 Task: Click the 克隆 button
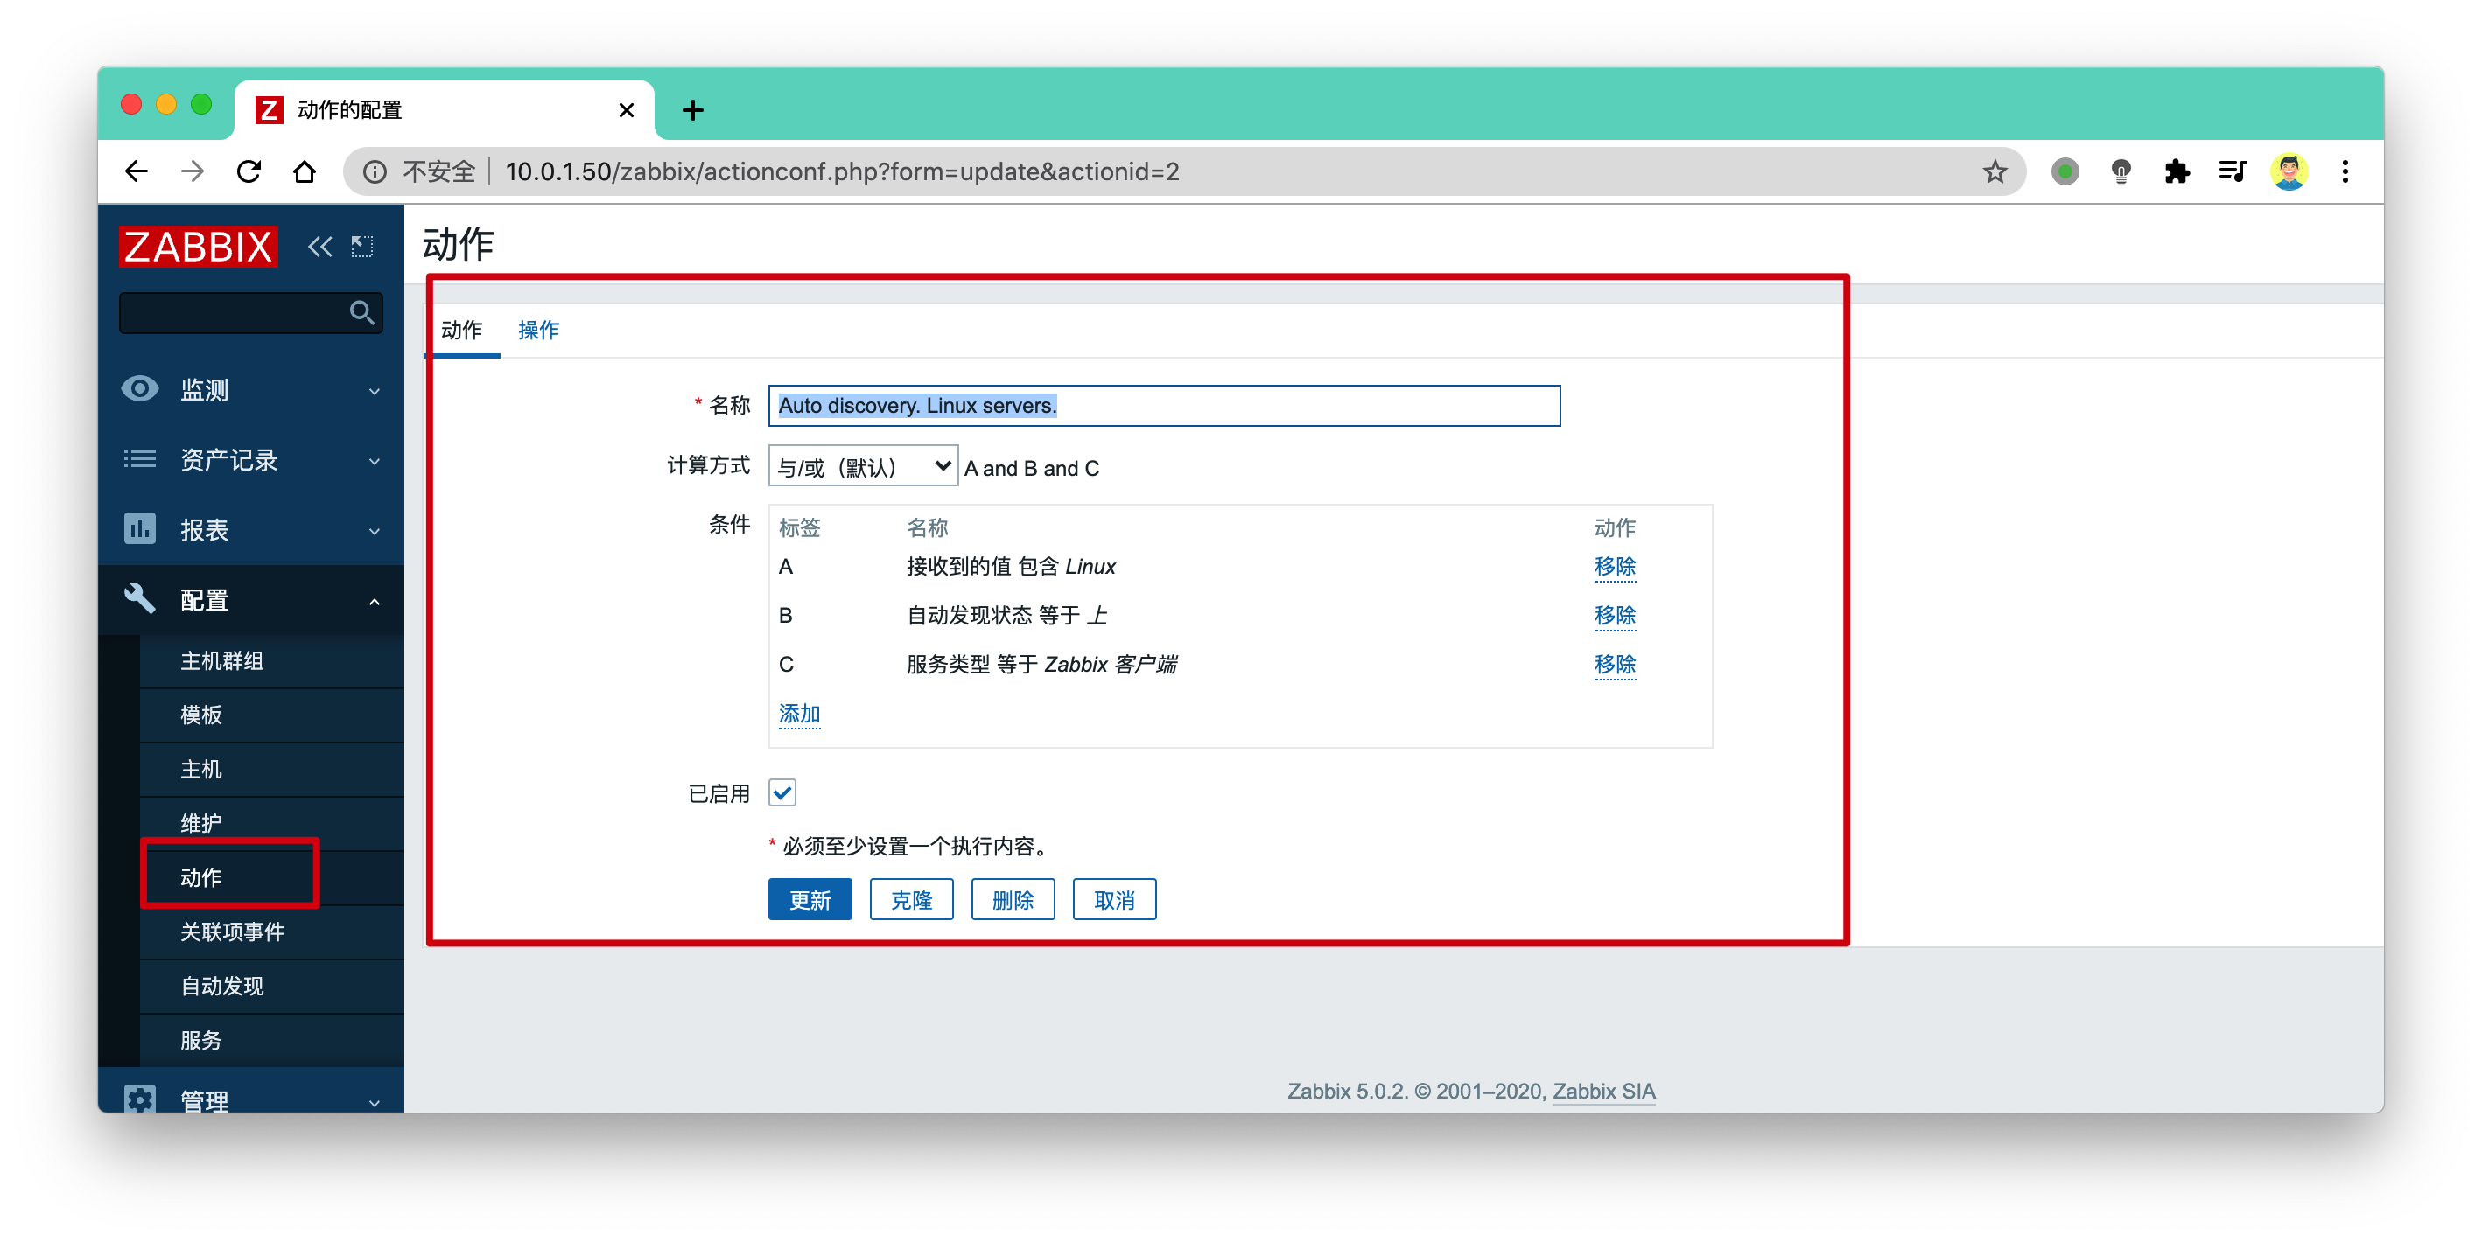(x=911, y=899)
